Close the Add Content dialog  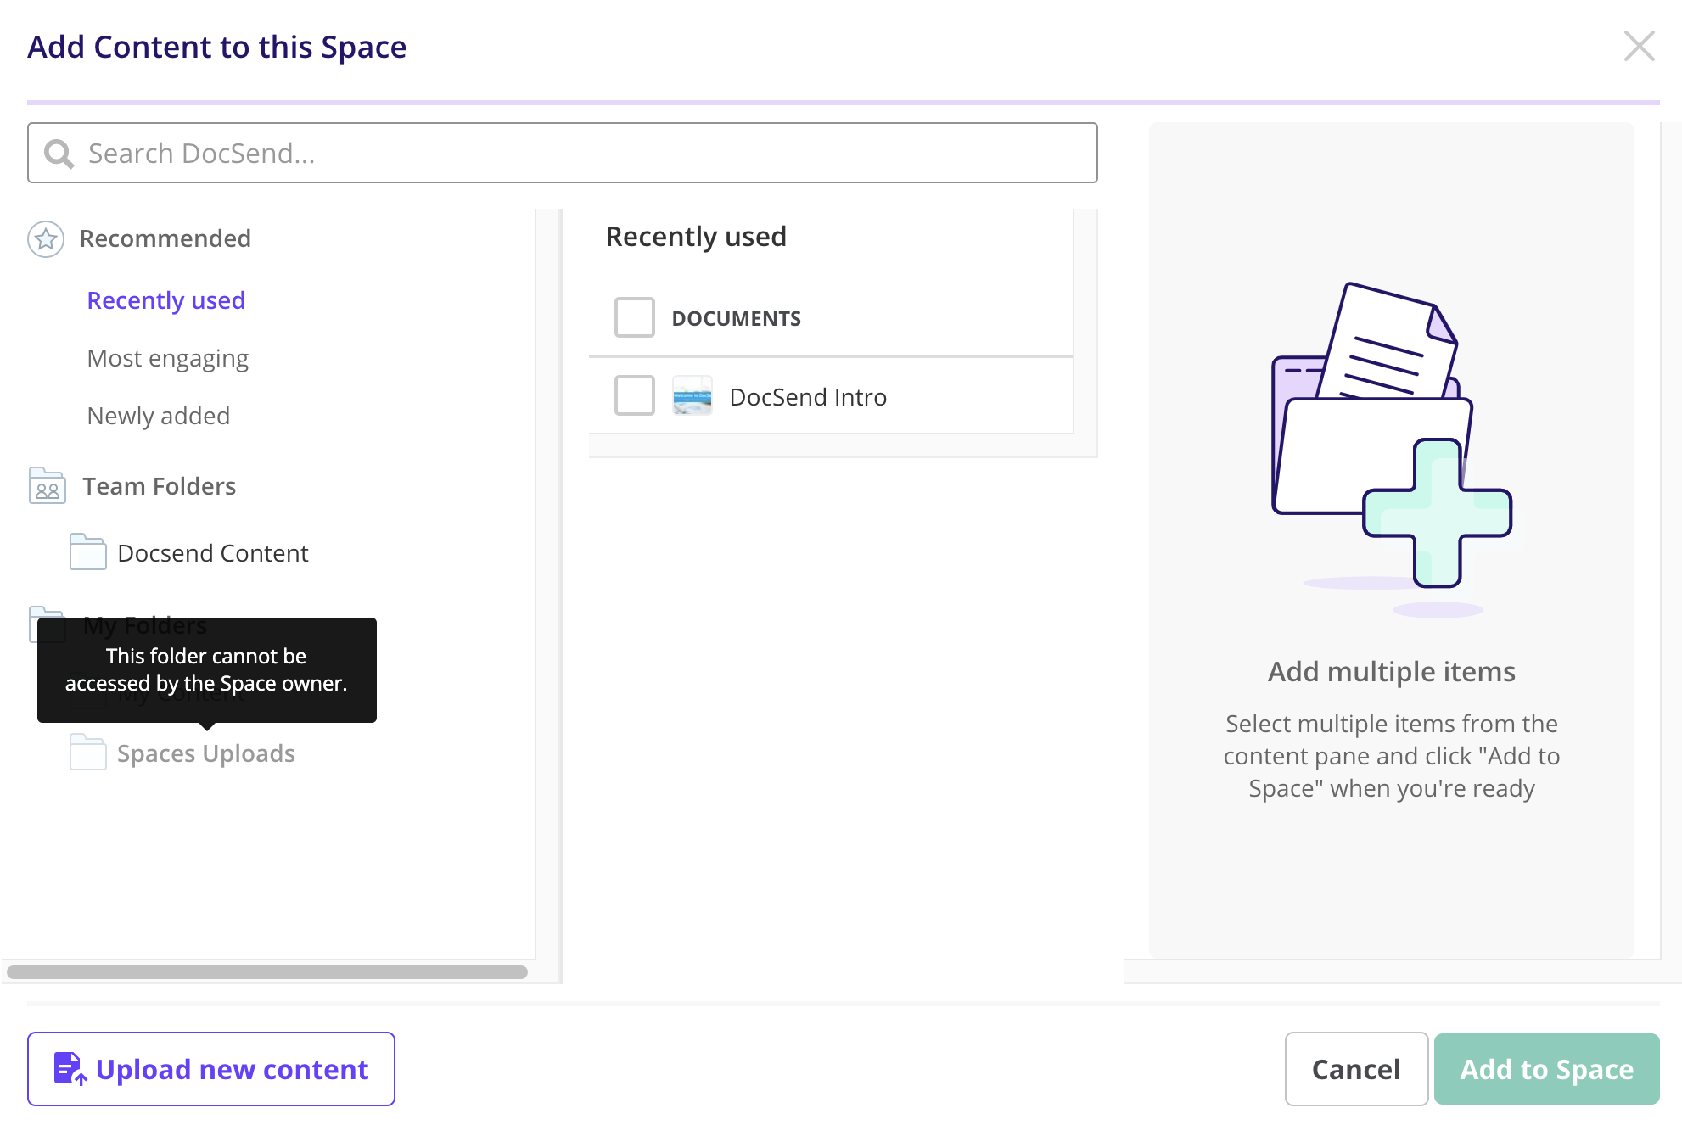(x=1639, y=47)
